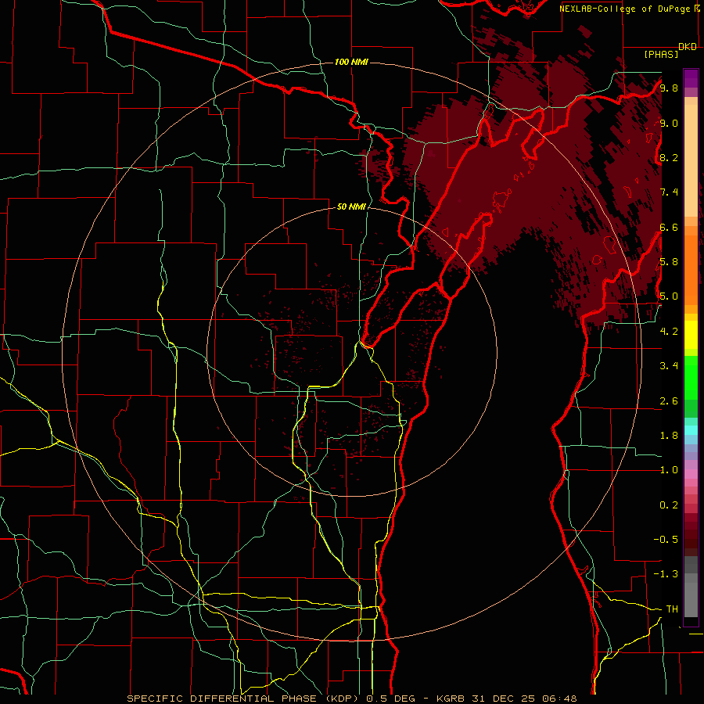
Task: Select the 0.2 value on color scale
Action: coord(669,505)
